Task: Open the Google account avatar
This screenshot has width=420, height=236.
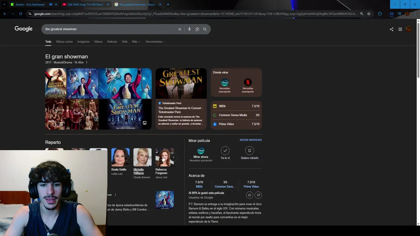Action: tap(409, 29)
